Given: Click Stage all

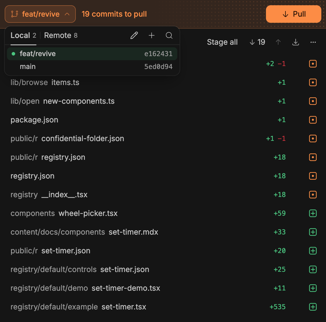Looking at the screenshot, I should click(222, 42).
